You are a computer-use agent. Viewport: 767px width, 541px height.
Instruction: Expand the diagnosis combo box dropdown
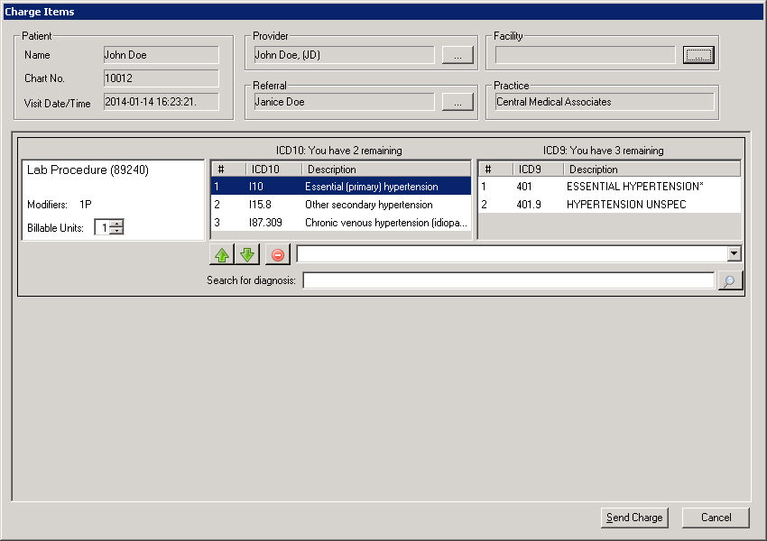734,254
